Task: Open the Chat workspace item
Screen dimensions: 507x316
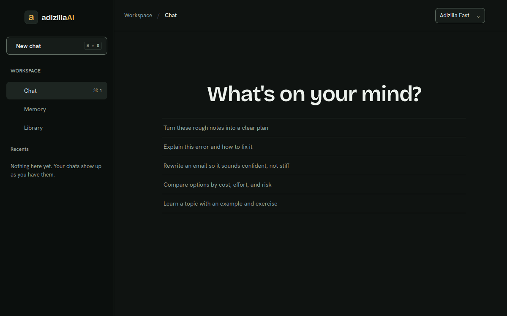Action: click(x=57, y=91)
